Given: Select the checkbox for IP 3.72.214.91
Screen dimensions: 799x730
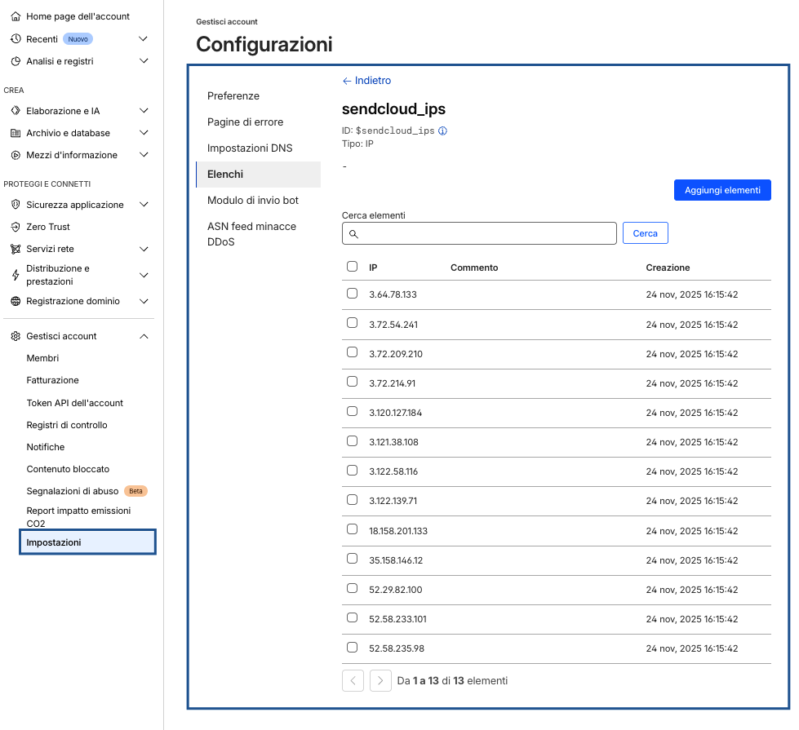Looking at the screenshot, I should point(352,382).
